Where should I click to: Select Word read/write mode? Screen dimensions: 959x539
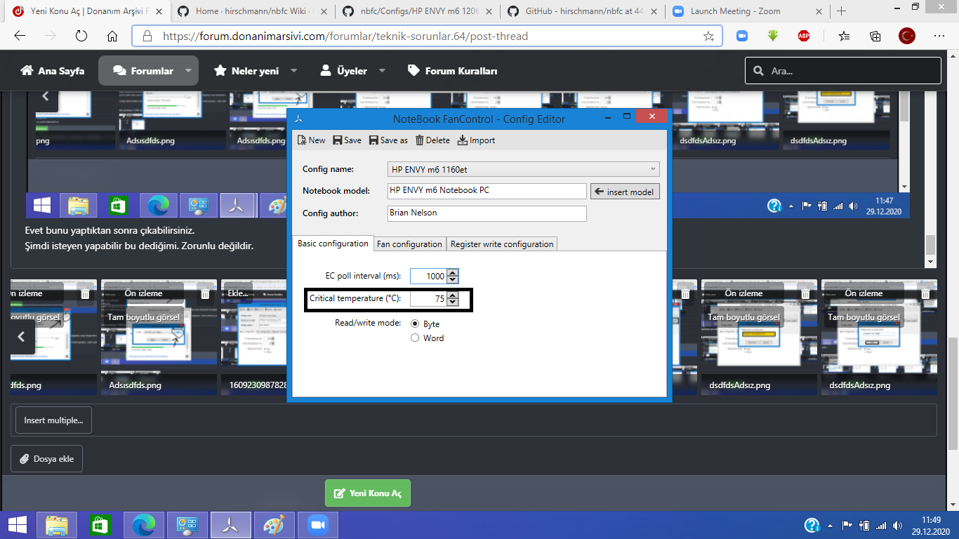(415, 338)
